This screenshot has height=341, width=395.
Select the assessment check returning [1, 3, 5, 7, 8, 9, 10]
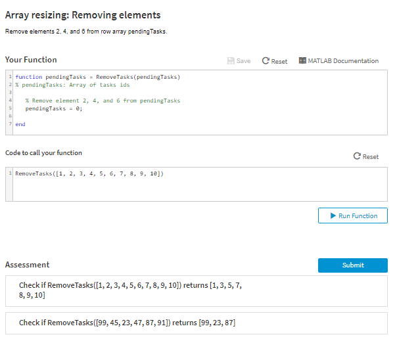pos(197,291)
